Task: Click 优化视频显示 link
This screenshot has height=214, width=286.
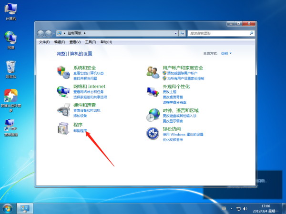Action: tap(173, 140)
